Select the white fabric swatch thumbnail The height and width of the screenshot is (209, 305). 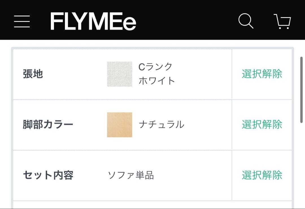[x=119, y=74]
